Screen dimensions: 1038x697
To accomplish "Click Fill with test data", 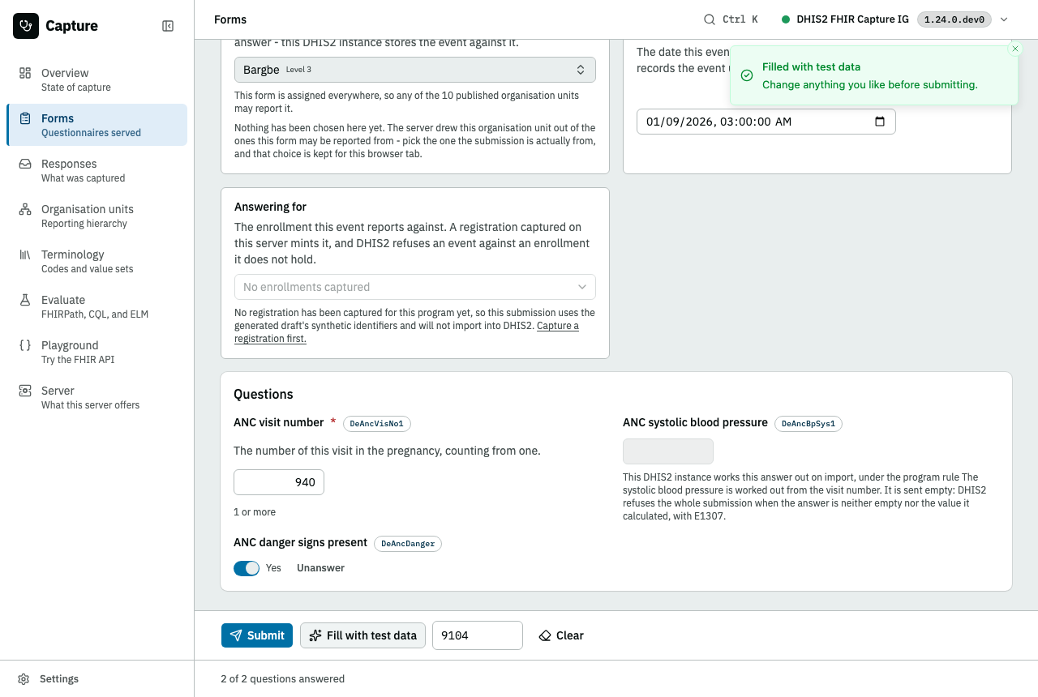I will pyautogui.click(x=363, y=635).
